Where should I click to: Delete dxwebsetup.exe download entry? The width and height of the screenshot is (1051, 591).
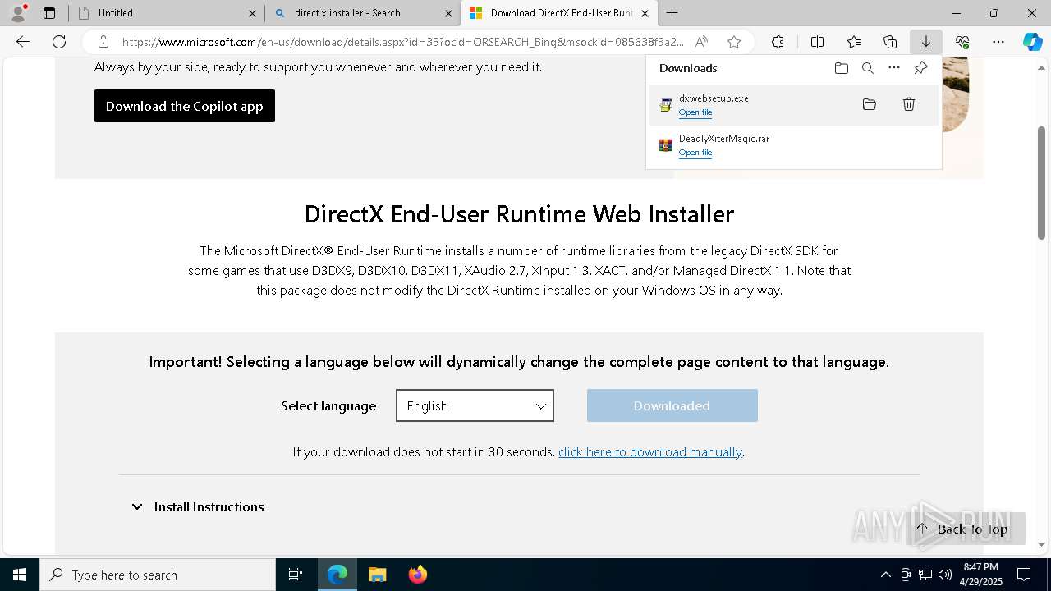[x=909, y=104]
